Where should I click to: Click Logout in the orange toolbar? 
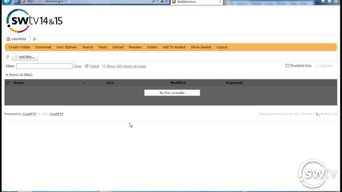(x=222, y=47)
